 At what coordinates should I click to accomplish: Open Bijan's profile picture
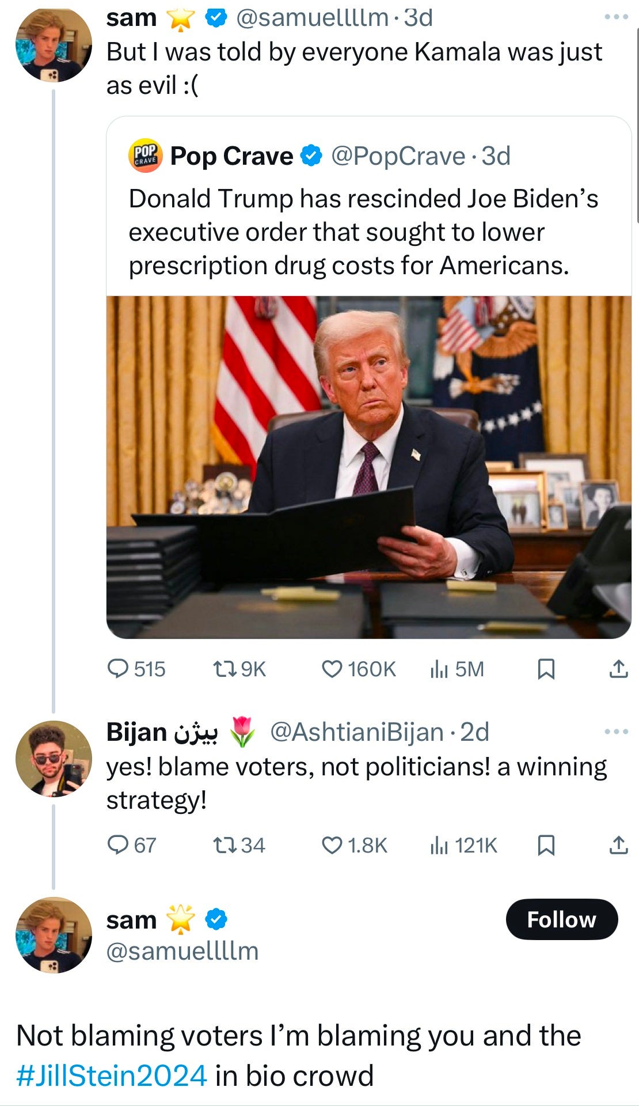pos(54,759)
